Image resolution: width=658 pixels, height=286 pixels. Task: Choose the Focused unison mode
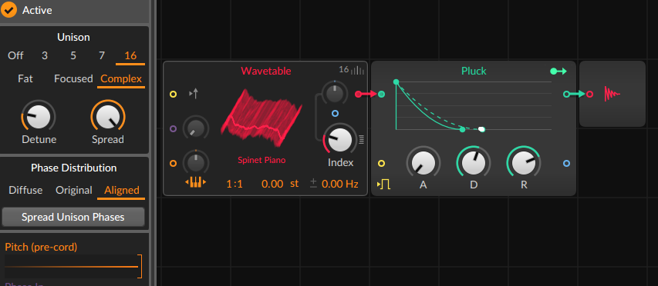tap(73, 78)
